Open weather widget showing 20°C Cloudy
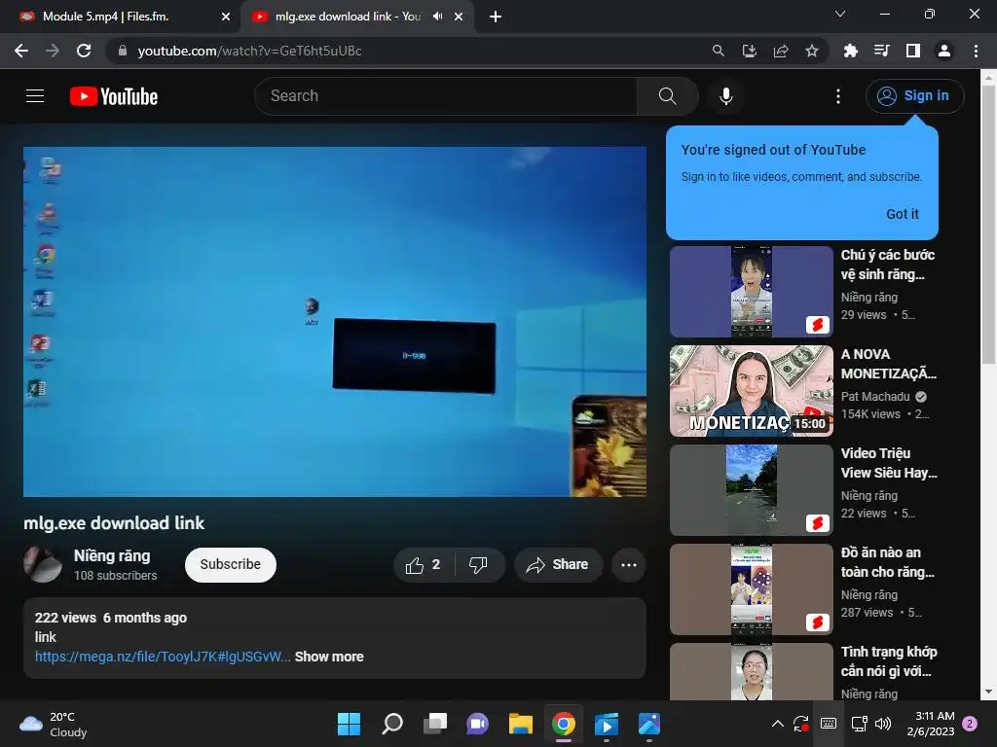Screen dimensions: 997x747 click(x=54, y=724)
